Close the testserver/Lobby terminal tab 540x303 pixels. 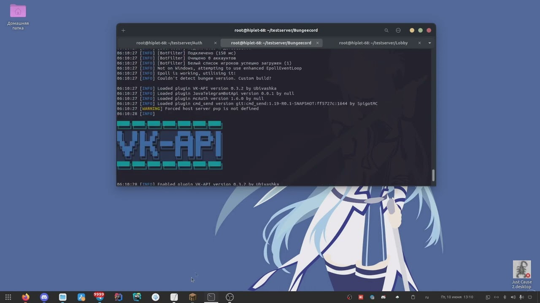[419, 43]
